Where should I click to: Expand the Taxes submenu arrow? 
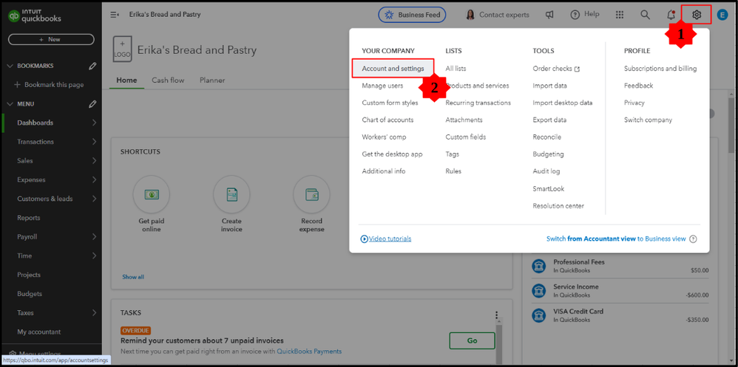click(94, 312)
